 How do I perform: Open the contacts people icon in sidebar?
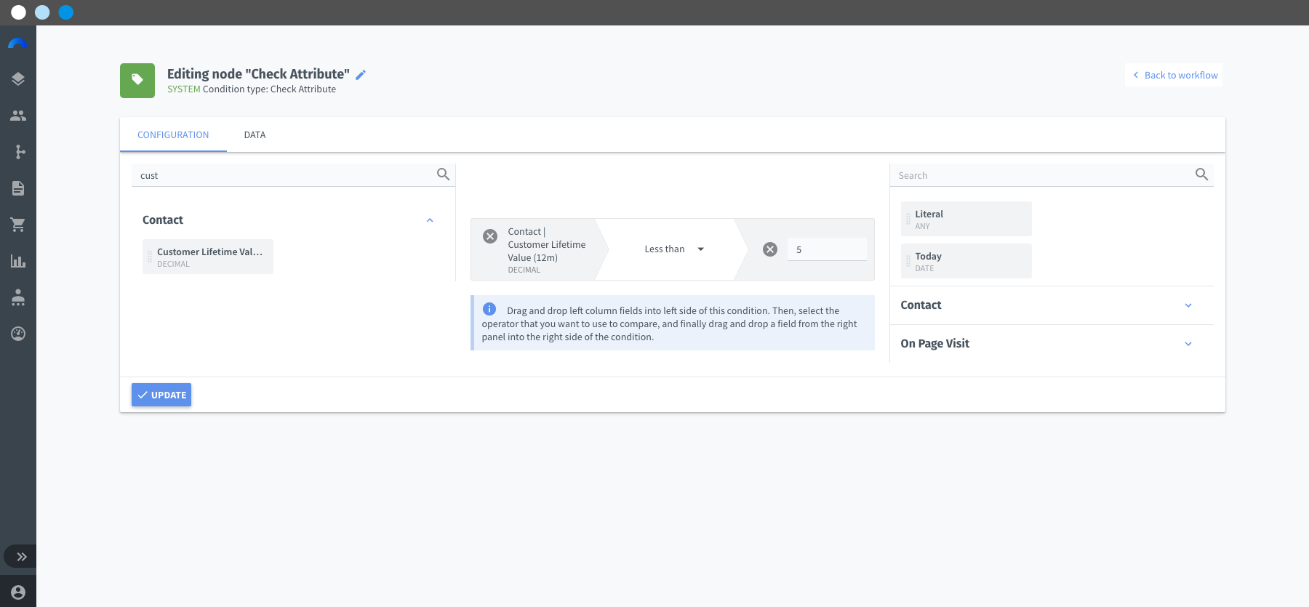click(18, 116)
